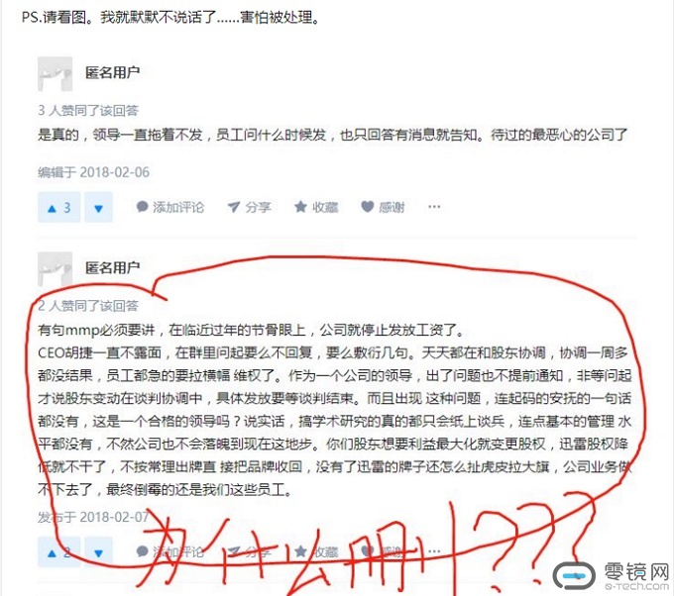Open more options ellipsis on first answer
The image size is (674, 596).
coord(434,207)
